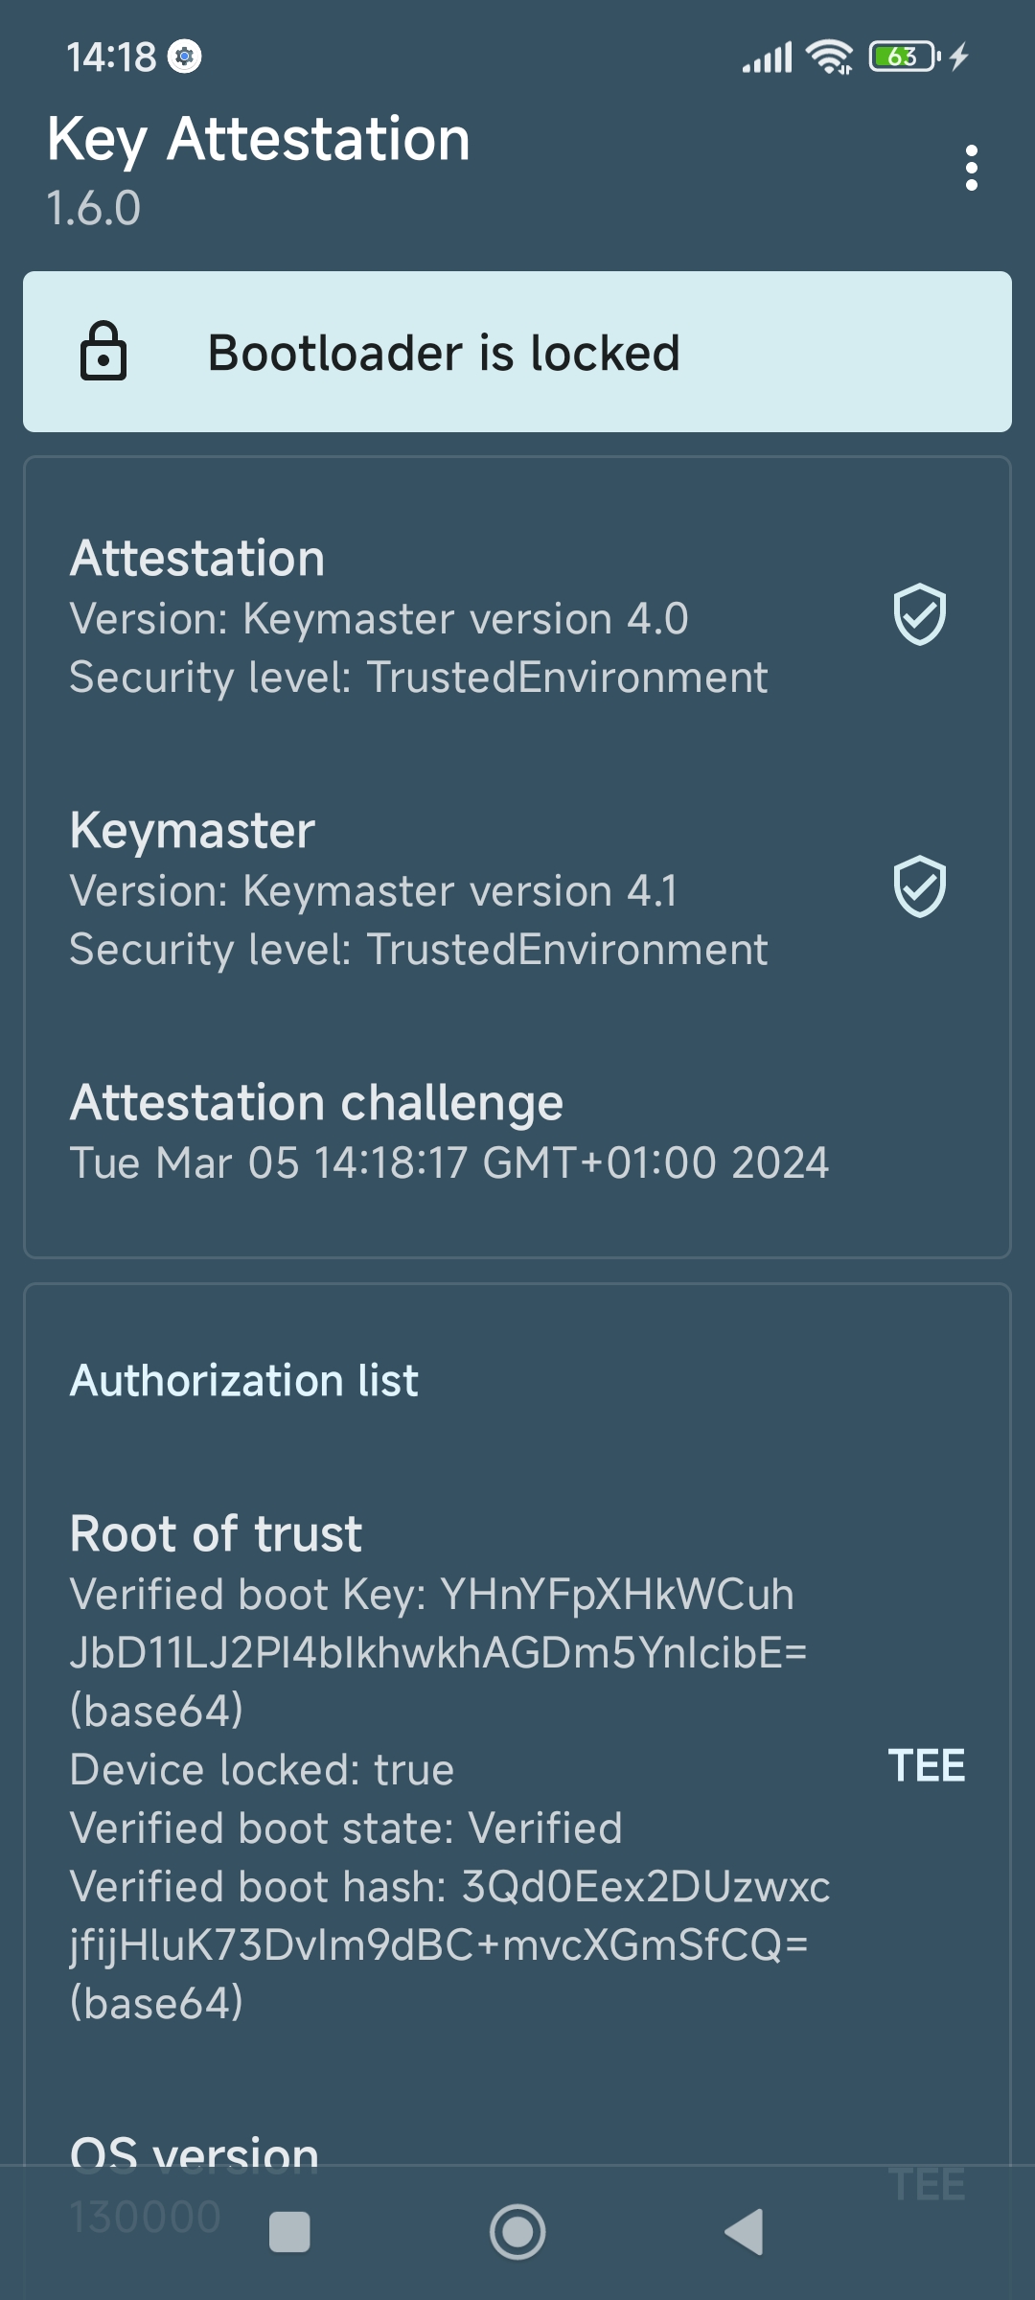Tap the recent apps square button
This screenshot has height=2300, width=1035.
pyautogui.click(x=289, y=2233)
